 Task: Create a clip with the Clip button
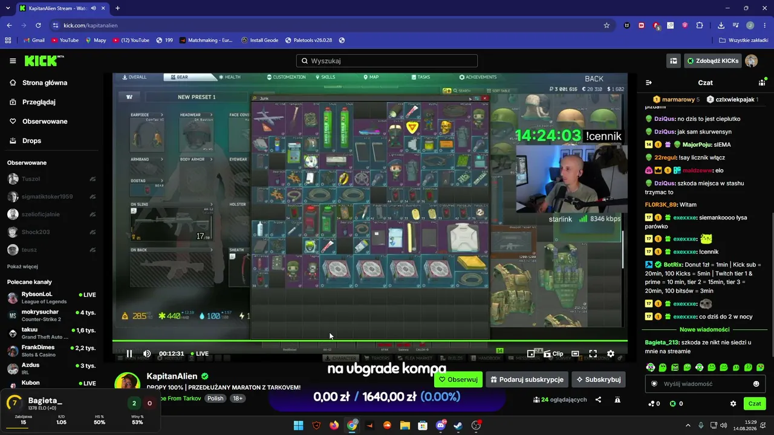click(553, 353)
